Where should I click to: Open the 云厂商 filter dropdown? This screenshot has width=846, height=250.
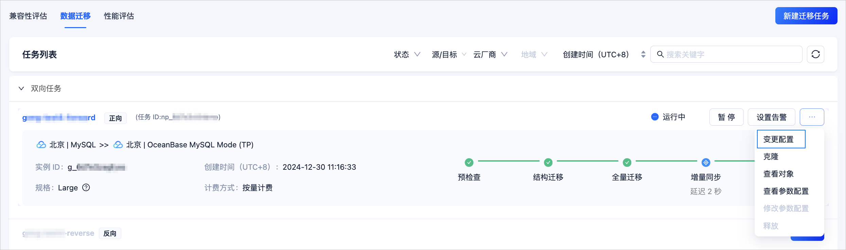coord(490,54)
